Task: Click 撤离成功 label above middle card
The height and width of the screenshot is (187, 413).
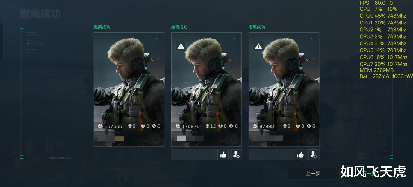Action: pyautogui.click(x=179, y=27)
